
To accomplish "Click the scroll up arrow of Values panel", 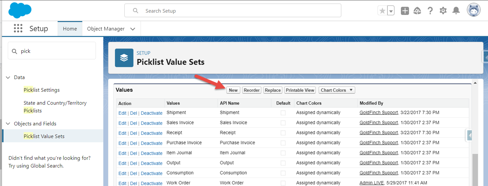I will point(475,82).
